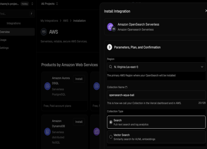The width and height of the screenshot is (207, 149).
Task: Click the partially hidden OpenSearch card icon
Action: coord(97,132)
